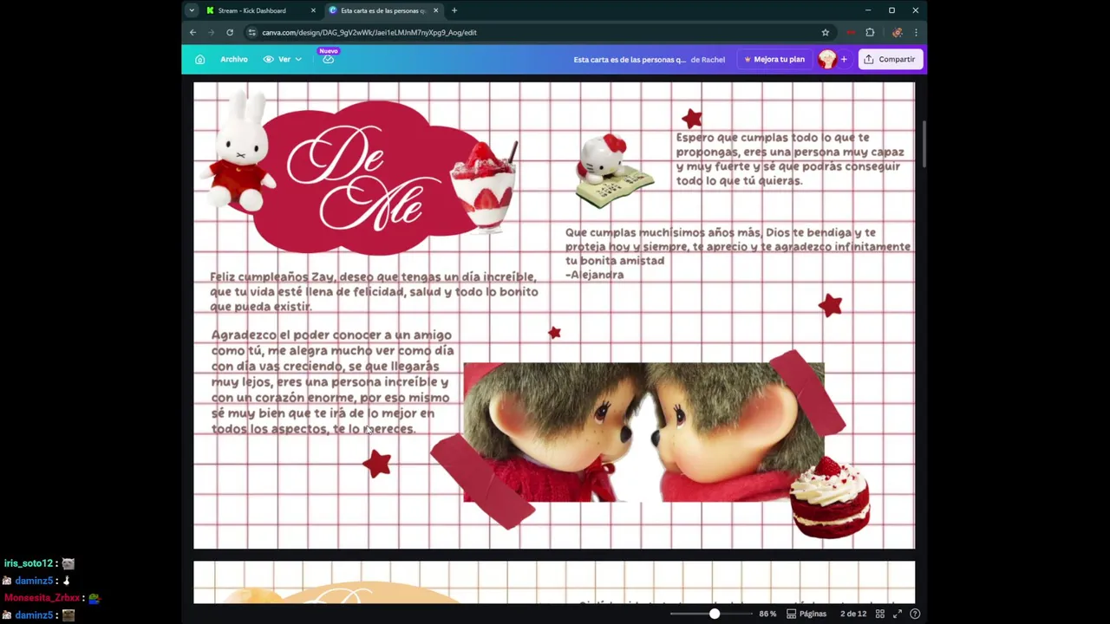The image size is (1110, 624).
Task: View site information icon in address bar
Action: [251, 32]
